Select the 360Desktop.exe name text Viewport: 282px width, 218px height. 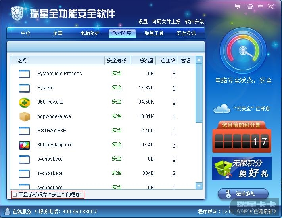[55, 145]
